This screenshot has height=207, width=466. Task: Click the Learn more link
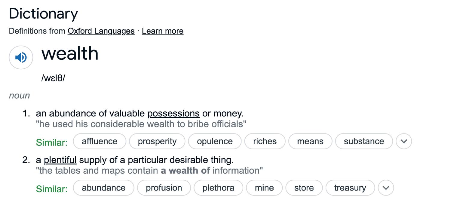click(162, 31)
